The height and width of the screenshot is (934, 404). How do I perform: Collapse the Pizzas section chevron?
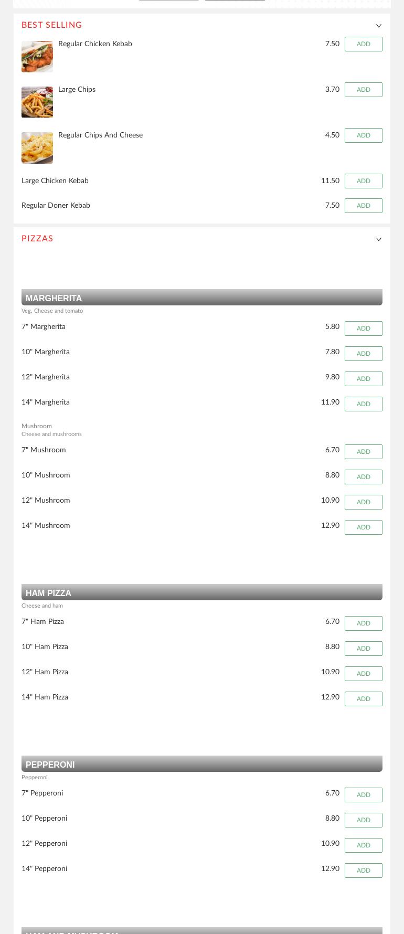point(379,239)
